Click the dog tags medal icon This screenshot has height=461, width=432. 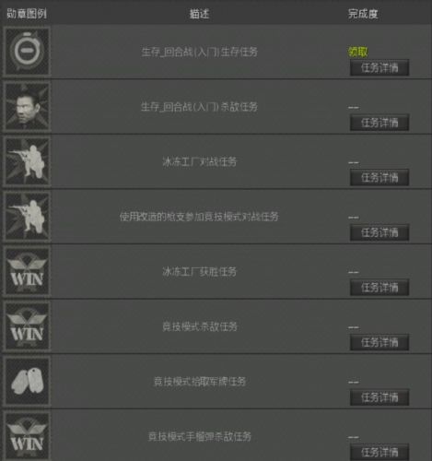click(27, 382)
